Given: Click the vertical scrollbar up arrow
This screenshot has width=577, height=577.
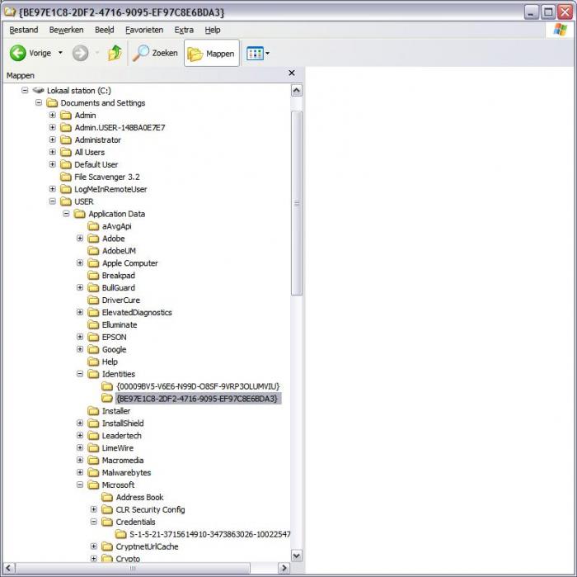Looking at the screenshot, I should pos(297,90).
